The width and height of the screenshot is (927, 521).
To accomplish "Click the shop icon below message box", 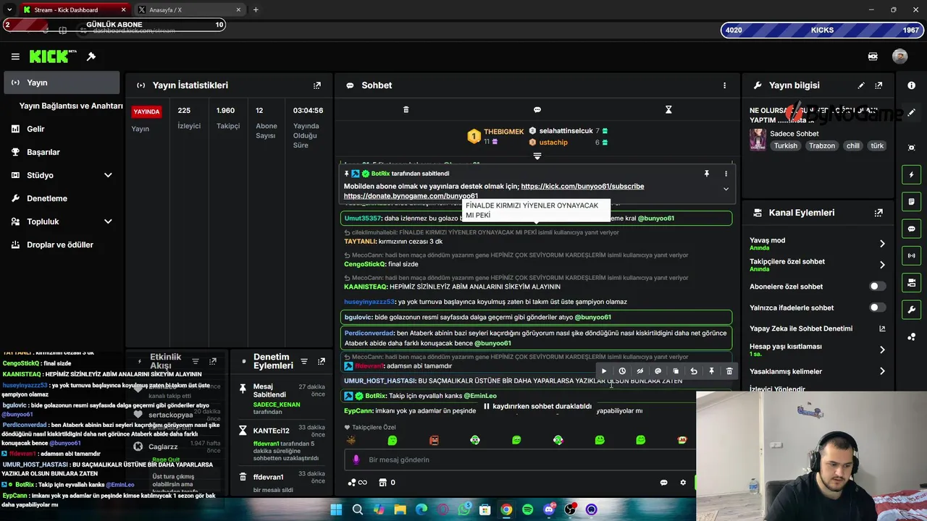I will (382, 483).
